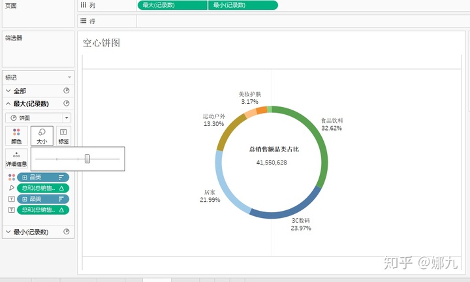Click the 页面 pages shelf

tap(38, 14)
